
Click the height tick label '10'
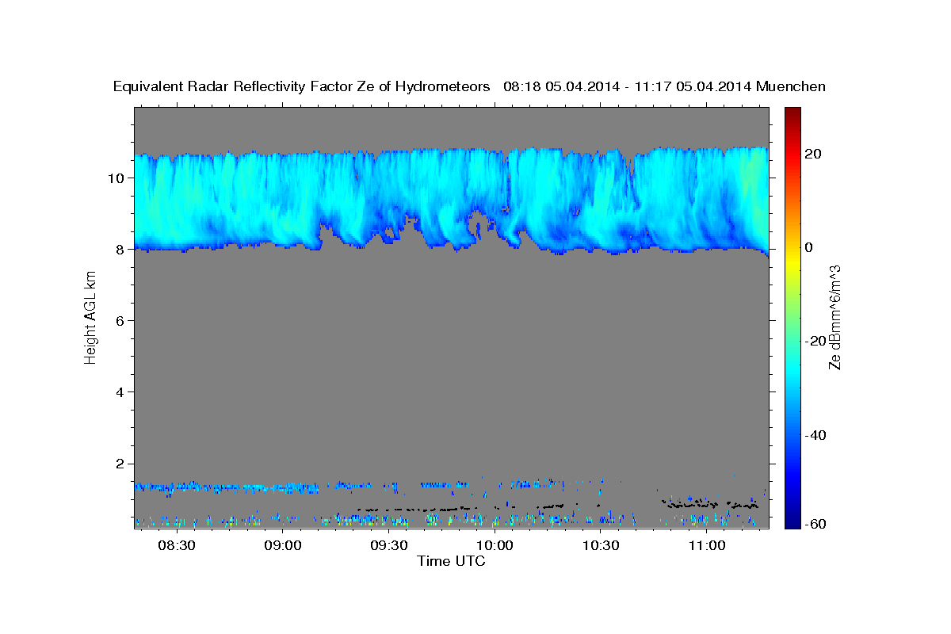click(x=117, y=178)
